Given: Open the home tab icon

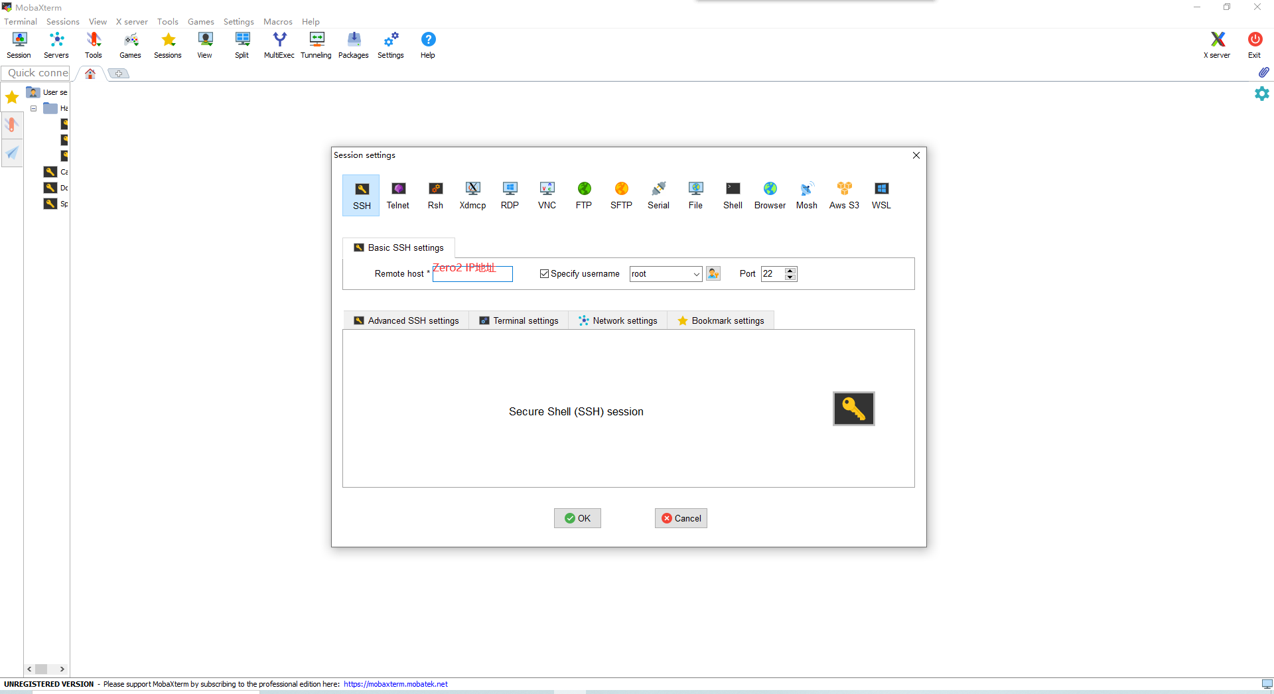Looking at the screenshot, I should tap(90, 74).
